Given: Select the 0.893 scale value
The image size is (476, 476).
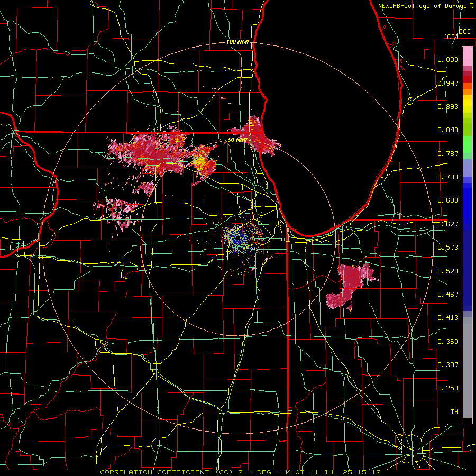Looking at the screenshot, I should coord(448,106).
